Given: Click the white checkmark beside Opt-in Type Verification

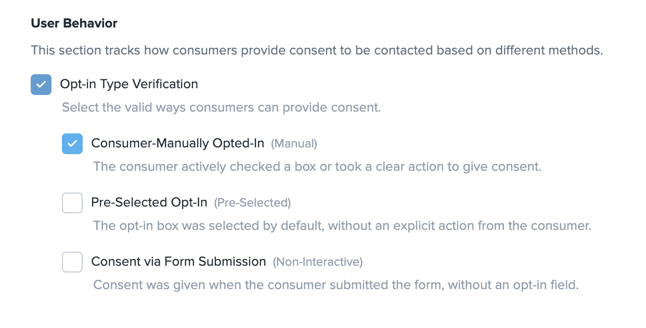Looking at the screenshot, I should (41, 85).
